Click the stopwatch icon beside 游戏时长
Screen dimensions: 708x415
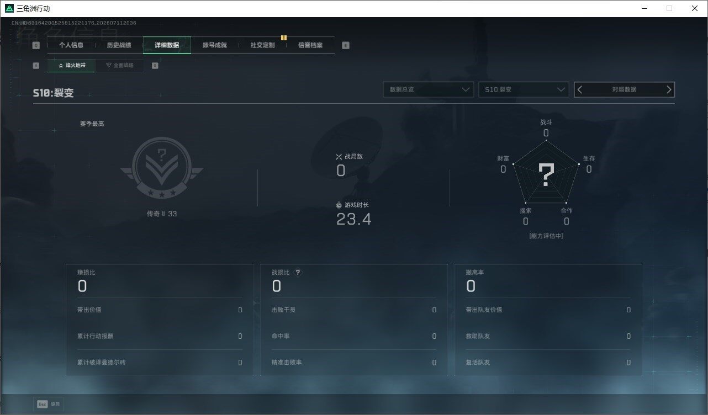pos(339,205)
